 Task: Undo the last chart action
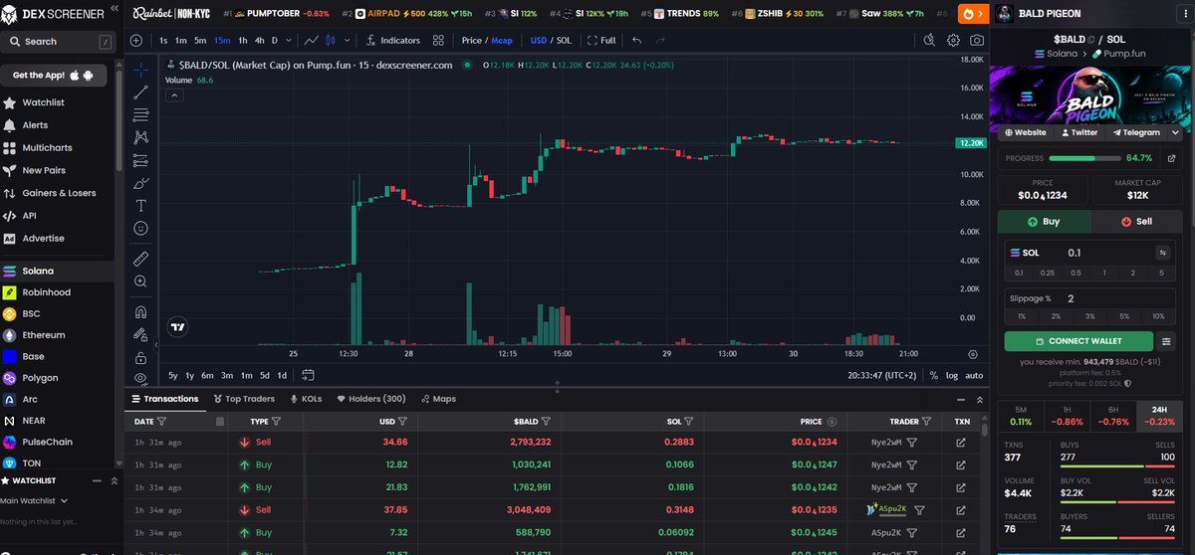(x=636, y=41)
